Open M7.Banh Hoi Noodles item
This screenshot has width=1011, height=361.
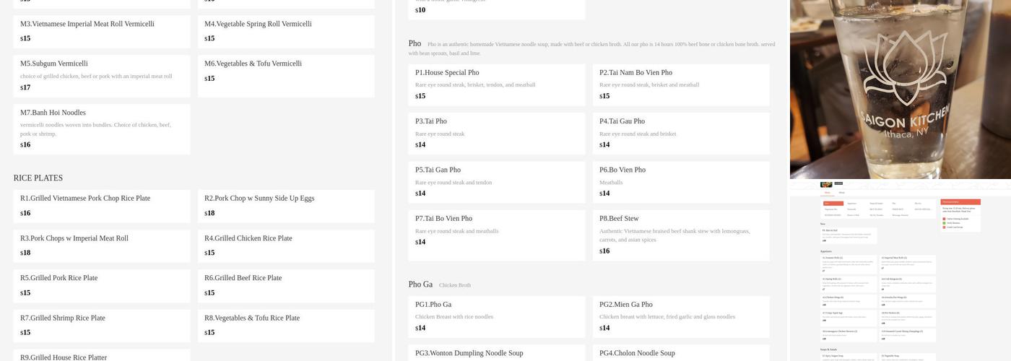pyautogui.click(x=102, y=129)
